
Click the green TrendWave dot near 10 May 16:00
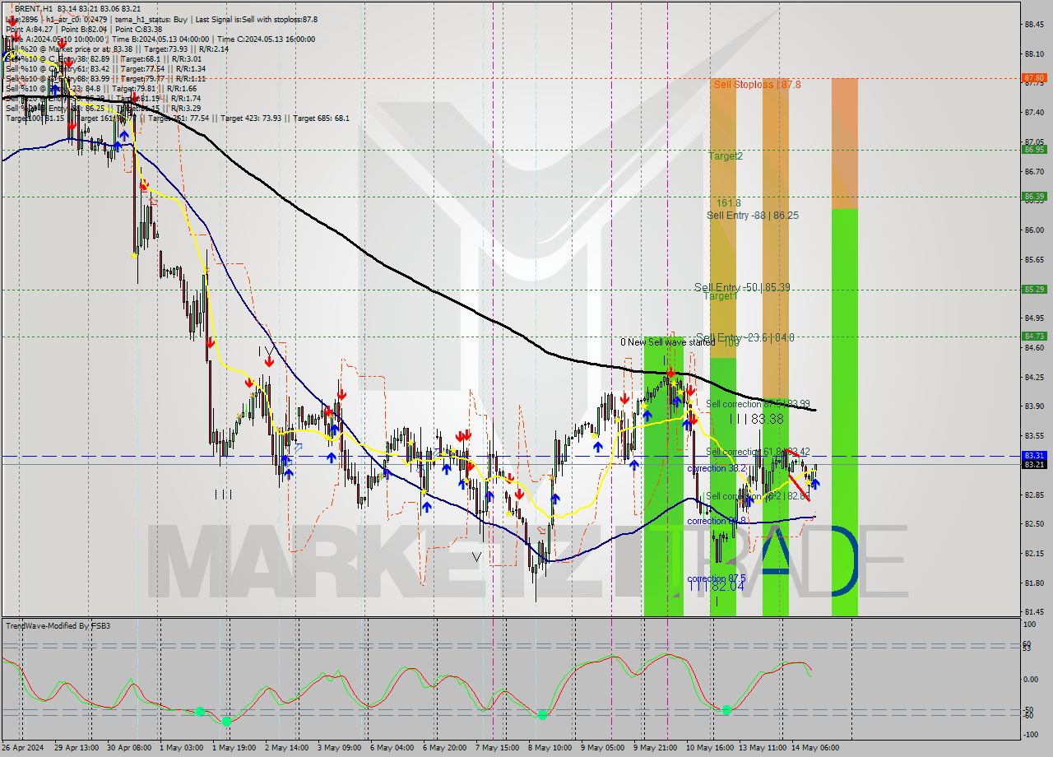(x=727, y=709)
